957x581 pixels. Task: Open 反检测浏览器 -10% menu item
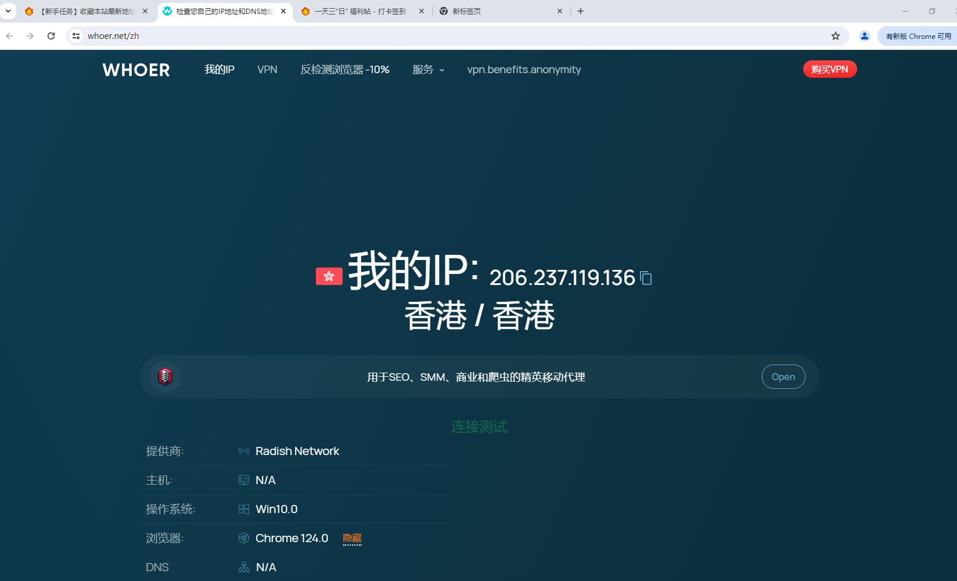click(345, 70)
